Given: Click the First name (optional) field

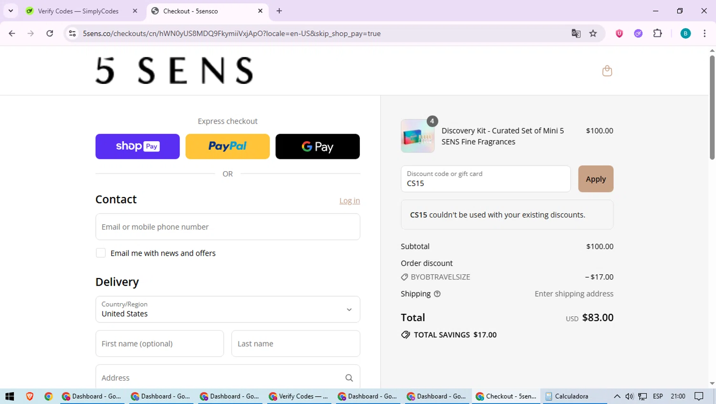Looking at the screenshot, I should pos(159,343).
